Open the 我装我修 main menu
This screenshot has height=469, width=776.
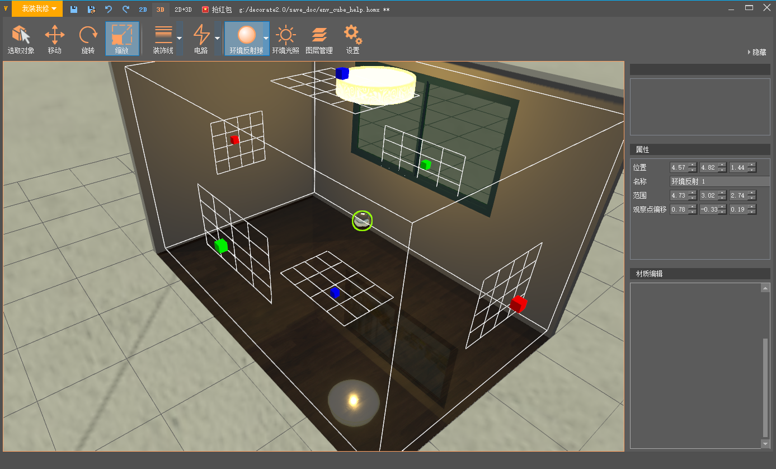38,9
